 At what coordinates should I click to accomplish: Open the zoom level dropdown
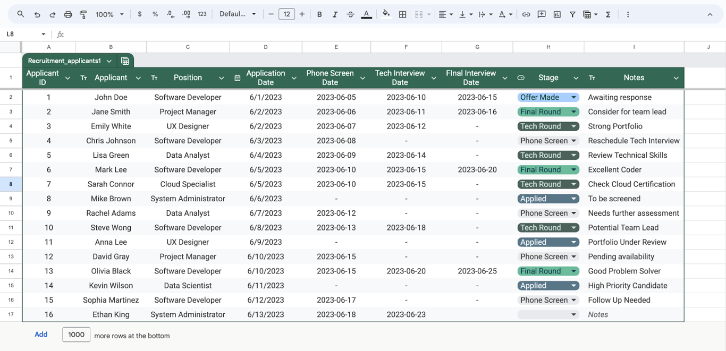109,14
